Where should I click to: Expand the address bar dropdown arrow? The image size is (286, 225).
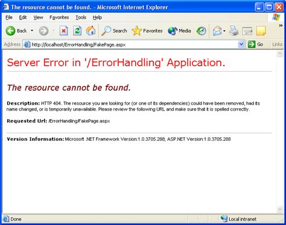(241, 45)
